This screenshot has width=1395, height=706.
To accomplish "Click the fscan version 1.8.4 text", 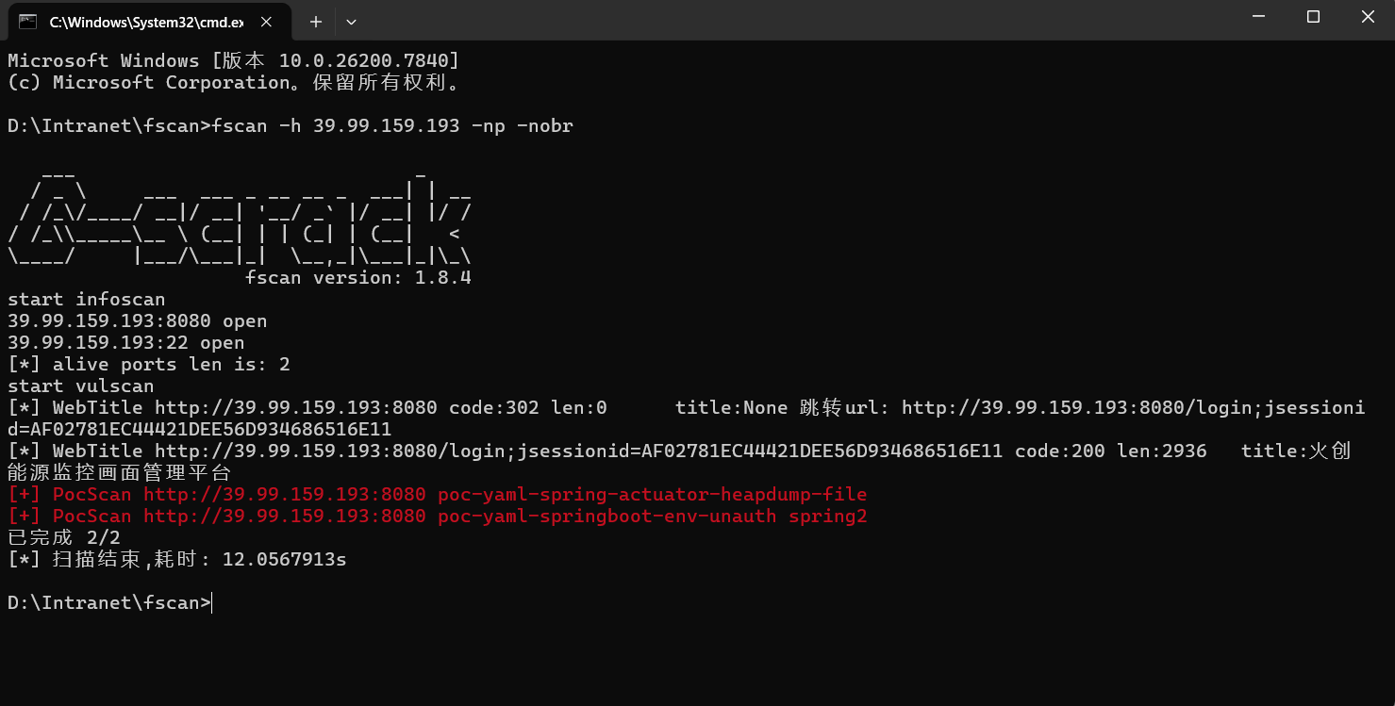I will click(x=357, y=278).
